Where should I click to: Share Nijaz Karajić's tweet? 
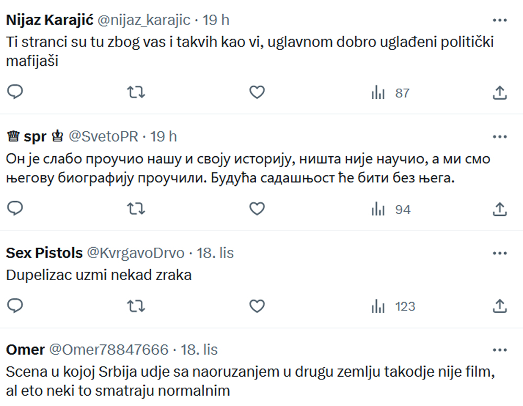coord(499,92)
